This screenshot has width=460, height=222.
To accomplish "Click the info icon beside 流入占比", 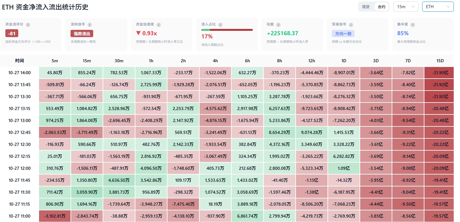I will (x=220, y=25).
